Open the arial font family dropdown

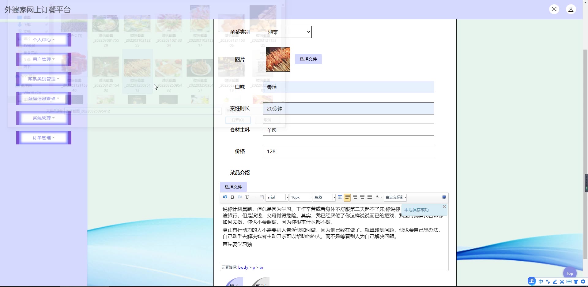pyautogui.click(x=277, y=197)
